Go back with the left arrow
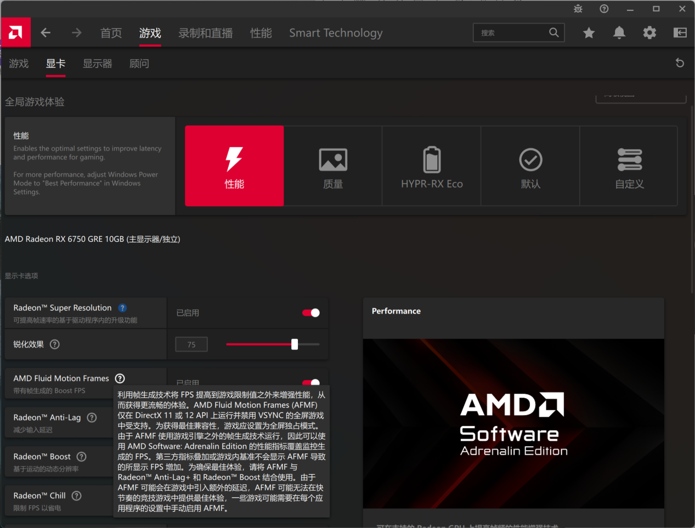695x528 pixels. click(x=46, y=33)
